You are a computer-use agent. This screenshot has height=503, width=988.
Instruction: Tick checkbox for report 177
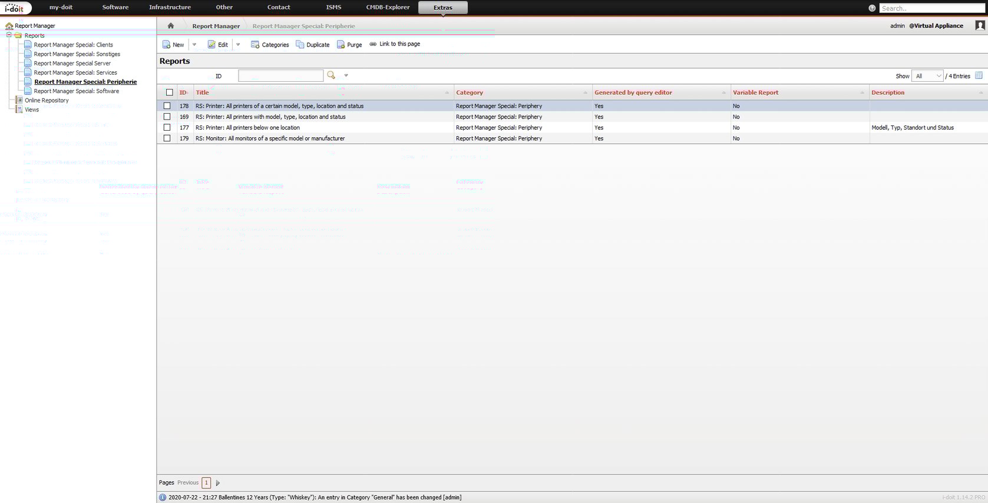click(167, 127)
